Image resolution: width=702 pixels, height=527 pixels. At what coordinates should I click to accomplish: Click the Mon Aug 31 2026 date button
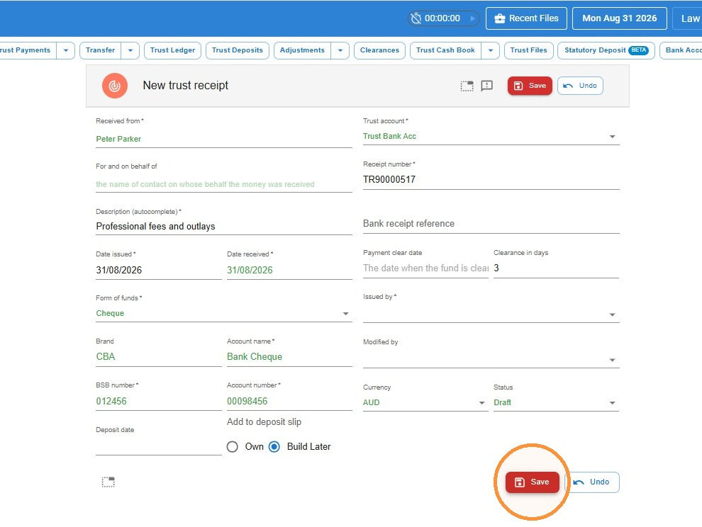pyautogui.click(x=620, y=18)
